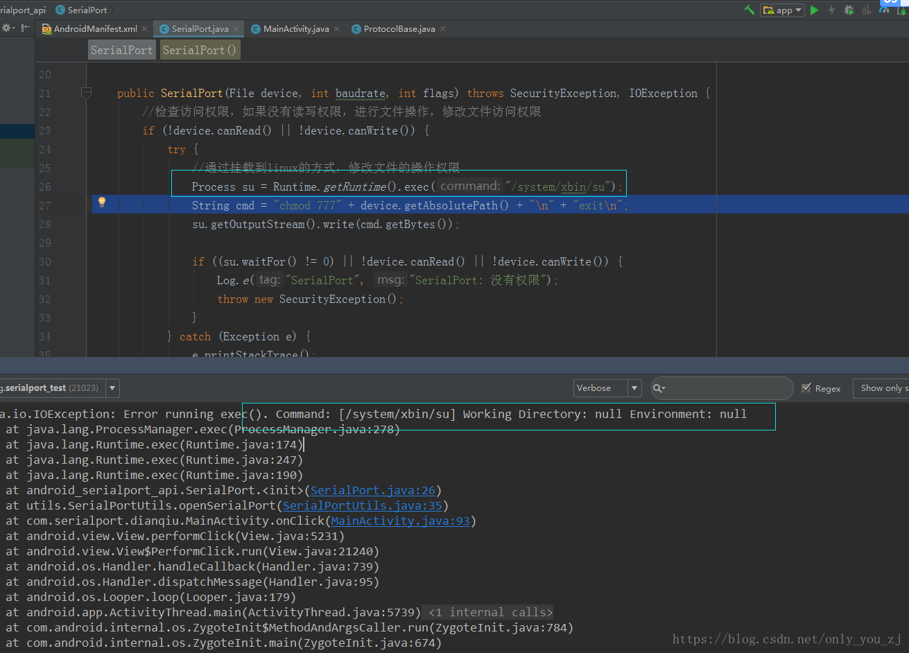909x653 pixels.
Task: Click the Handler.dispatchMessage stack trace line
Action: pyautogui.click(x=193, y=582)
